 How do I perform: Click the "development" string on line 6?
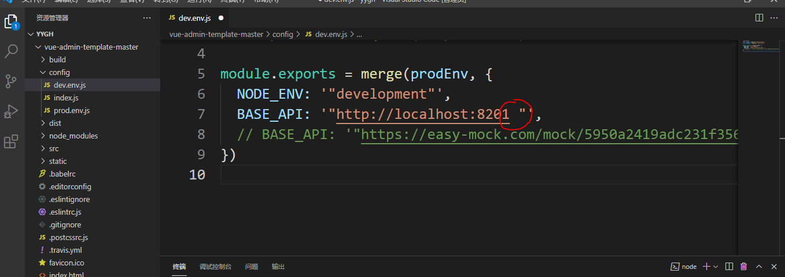point(382,94)
